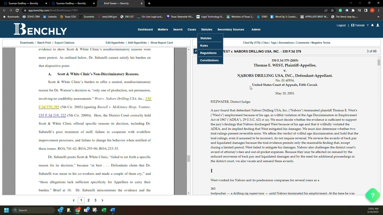383x215 pixels.
Task: Expand the Secondary Sources menu
Action: click(x=231, y=30)
